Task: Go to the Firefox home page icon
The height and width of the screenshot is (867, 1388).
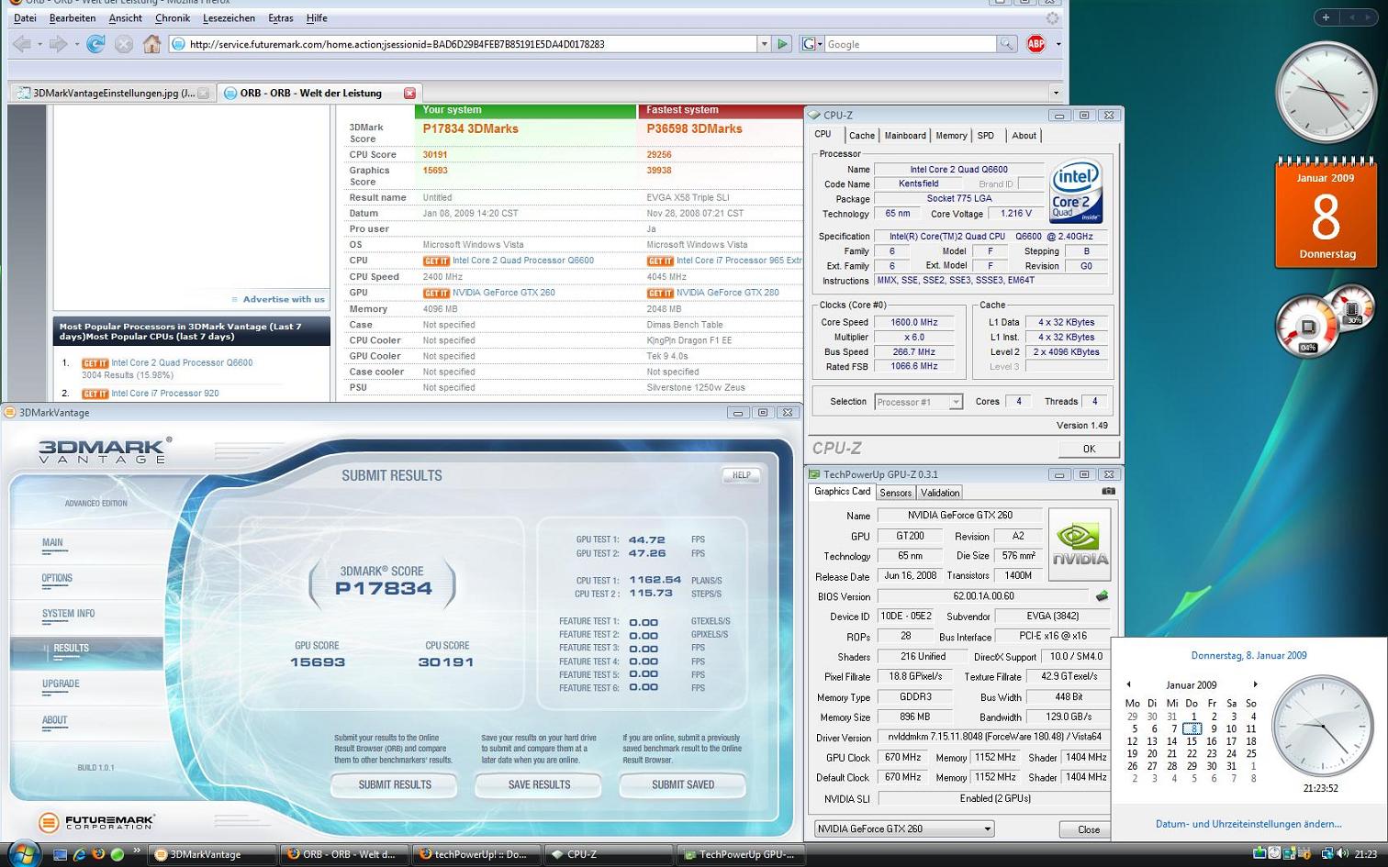Action: [x=152, y=44]
